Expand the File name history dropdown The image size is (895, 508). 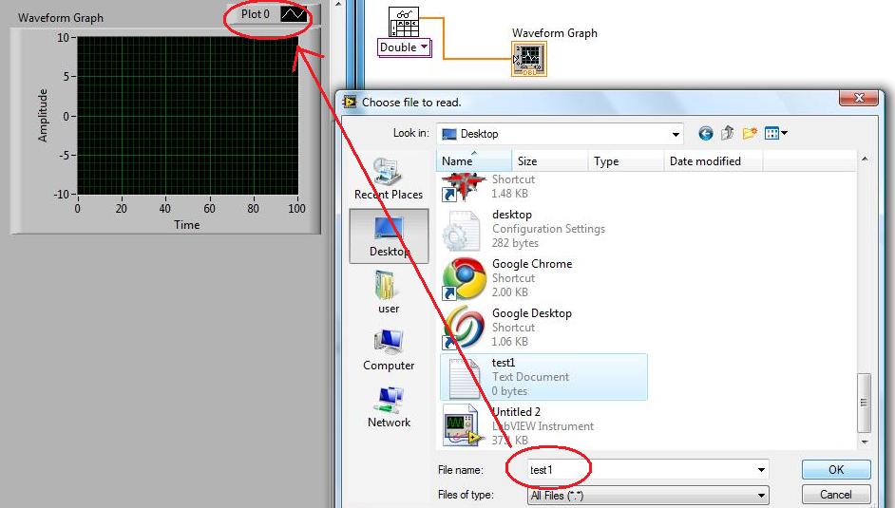(761, 470)
